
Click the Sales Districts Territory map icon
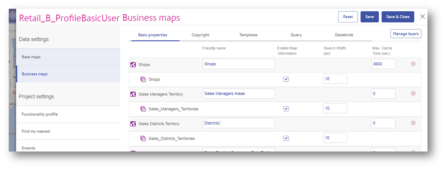click(x=133, y=124)
